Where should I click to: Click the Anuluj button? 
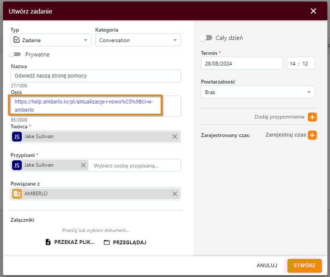(267, 265)
